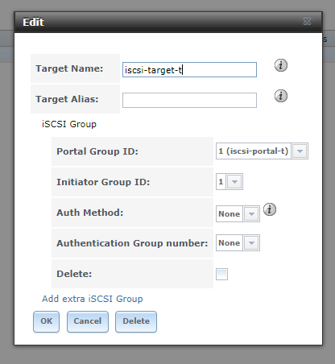Click Authentication Group number None value
This screenshot has height=364, width=335.
(230, 243)
